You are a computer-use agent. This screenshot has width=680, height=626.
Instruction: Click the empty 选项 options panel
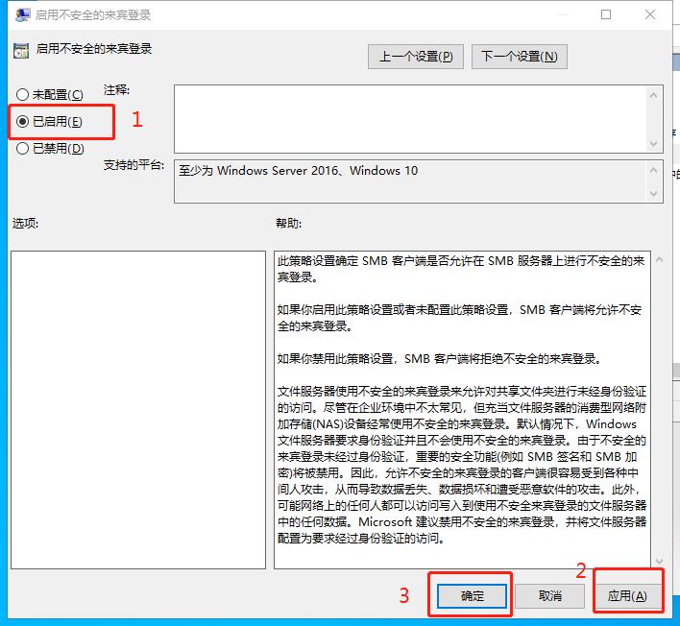pyautogui.click(x=138, y=410)
